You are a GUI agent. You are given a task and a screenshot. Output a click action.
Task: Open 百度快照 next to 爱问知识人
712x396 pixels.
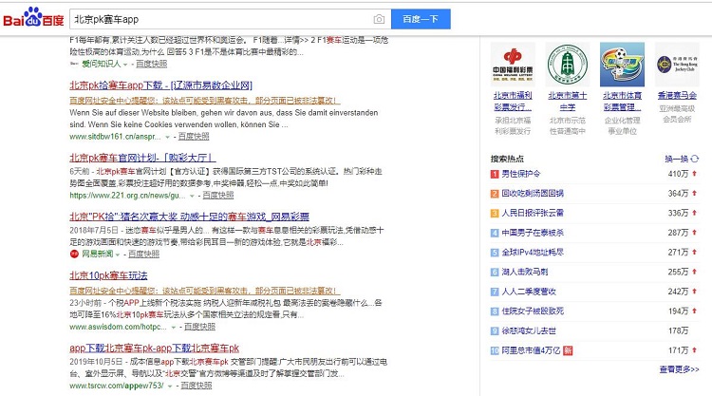tap(152, 64)
